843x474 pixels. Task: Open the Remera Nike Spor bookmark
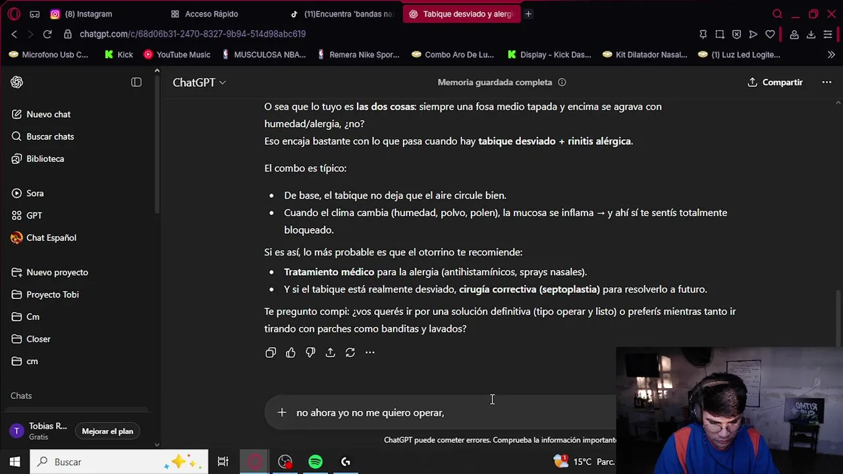click(358, 55)
